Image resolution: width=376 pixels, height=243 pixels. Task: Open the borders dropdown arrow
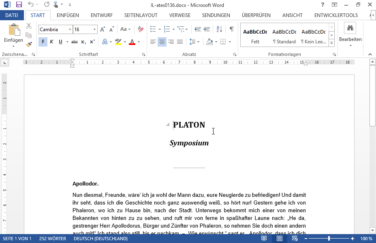click(x=230, y=42)
